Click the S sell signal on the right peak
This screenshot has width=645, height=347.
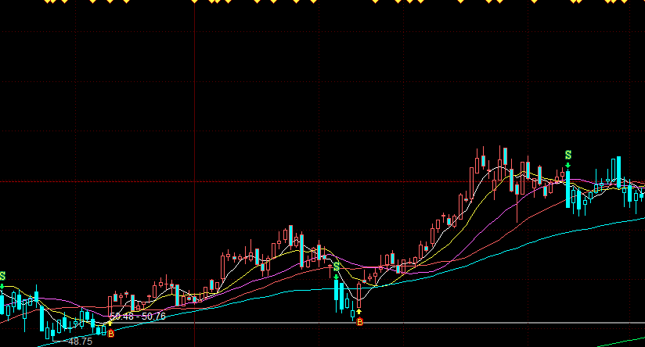tap(568, 156)
